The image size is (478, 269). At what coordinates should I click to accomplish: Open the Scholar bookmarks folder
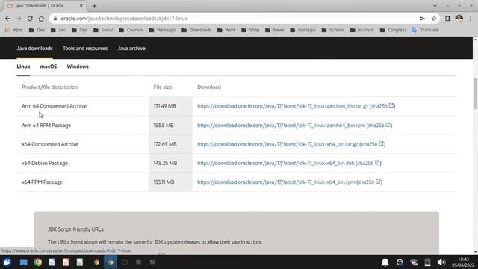333,30
